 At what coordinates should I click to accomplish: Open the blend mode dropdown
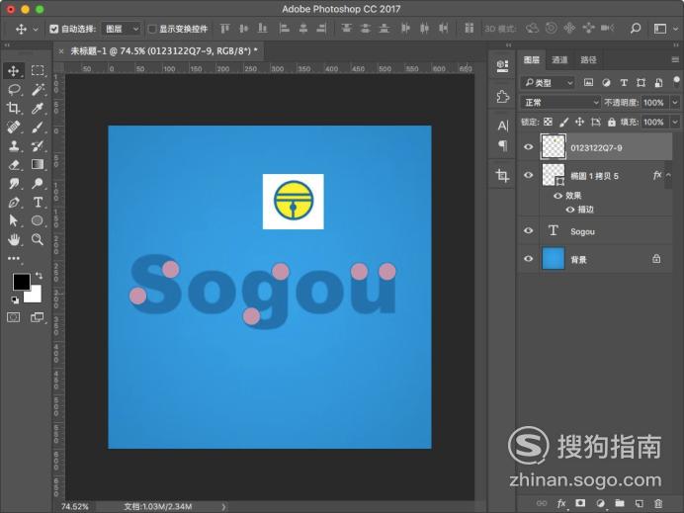(560, 103)
